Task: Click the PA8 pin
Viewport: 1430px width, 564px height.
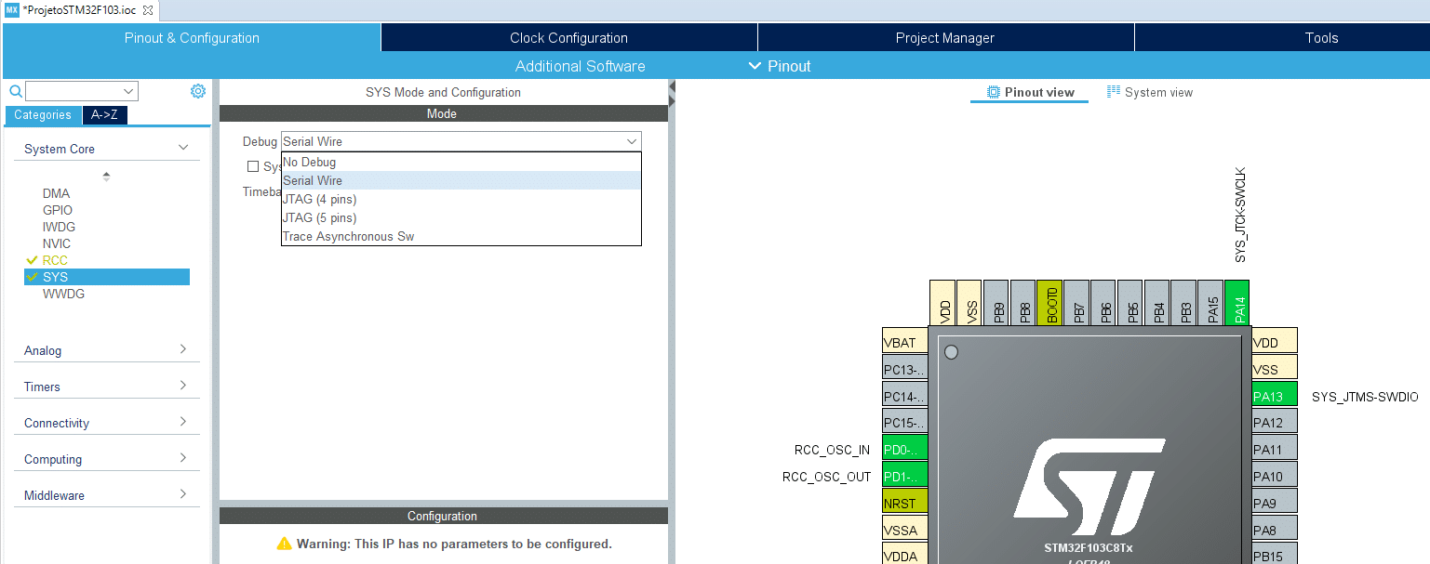Action: tap(1275, 528)
